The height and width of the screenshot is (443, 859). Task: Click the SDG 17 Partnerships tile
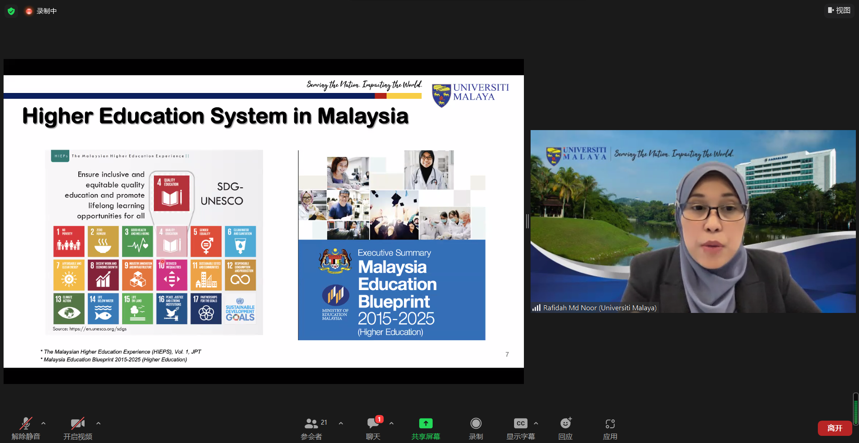(x=206, y=308)
